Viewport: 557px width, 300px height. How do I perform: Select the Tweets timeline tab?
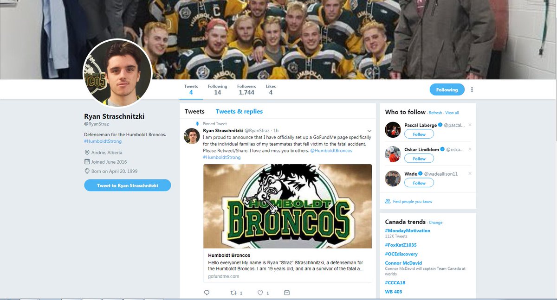[194, 111]
